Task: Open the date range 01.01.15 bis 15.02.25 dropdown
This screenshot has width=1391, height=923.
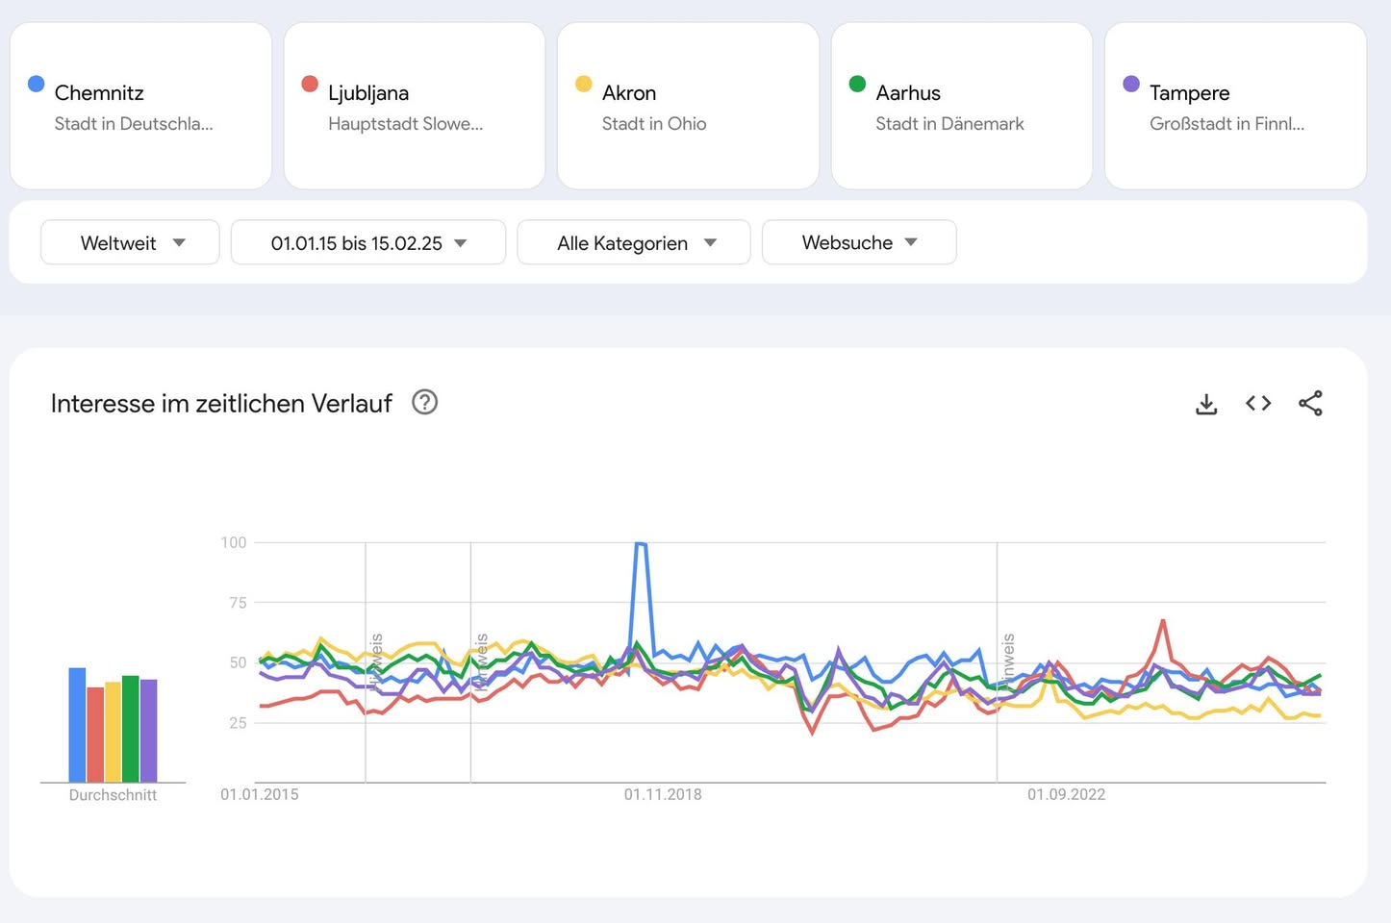Action: point(368,242)
